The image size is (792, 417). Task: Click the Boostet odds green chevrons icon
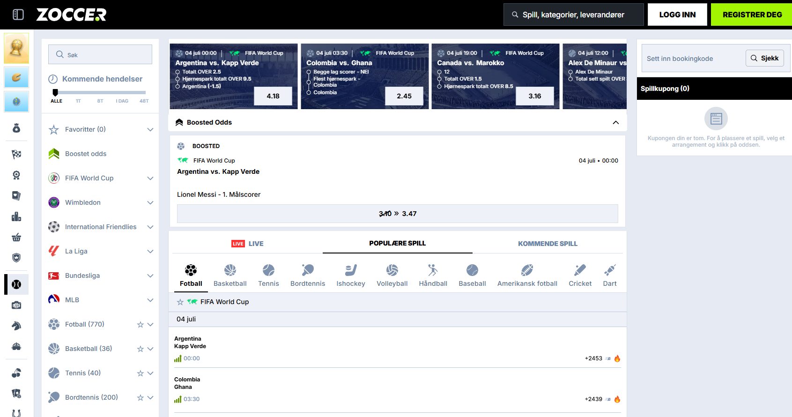coord(54,154)
